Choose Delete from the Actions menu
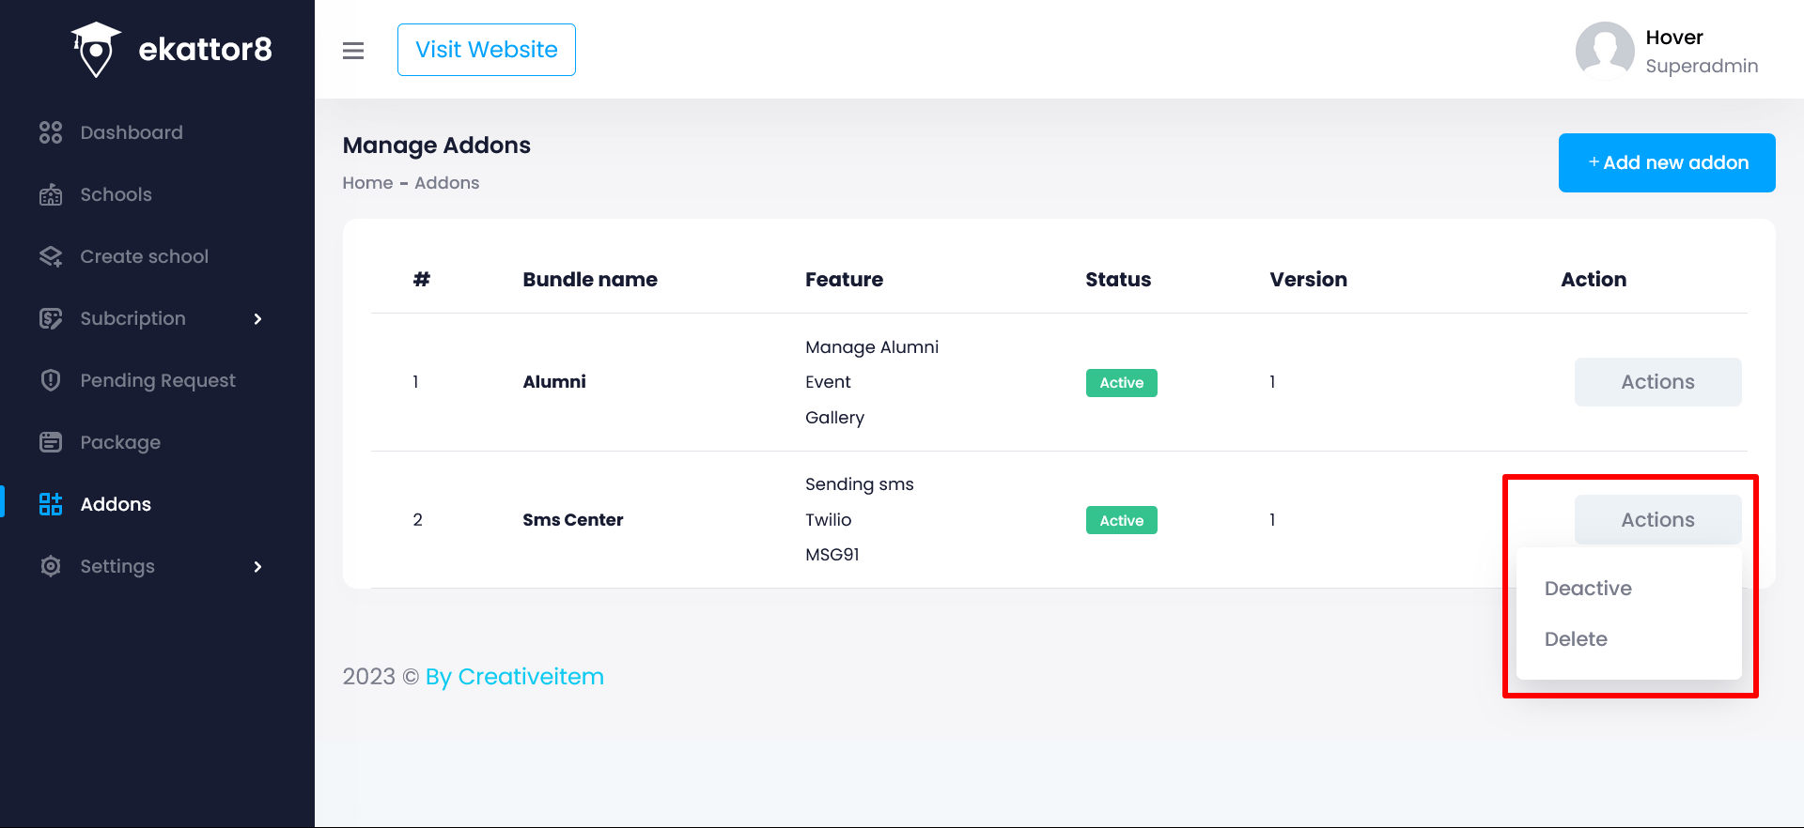This screenshot has height=828, width=1804. click(1576, 639)
